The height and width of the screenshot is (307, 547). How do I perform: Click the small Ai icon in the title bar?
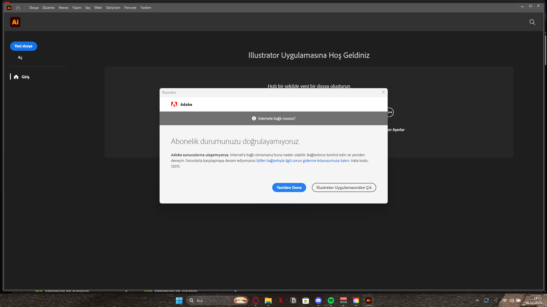tap(9, 8)
